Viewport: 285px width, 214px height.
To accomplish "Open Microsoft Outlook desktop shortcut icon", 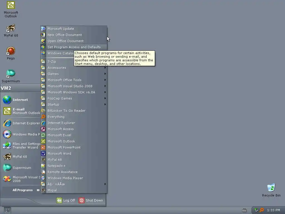I will [x=11, y=5].
